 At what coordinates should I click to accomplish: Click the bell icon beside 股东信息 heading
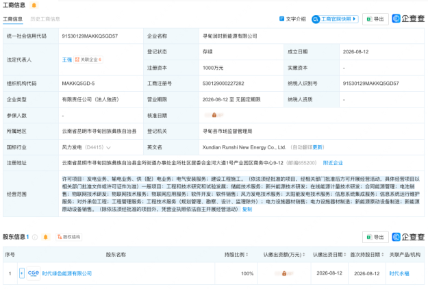click(x=46, y=237)
